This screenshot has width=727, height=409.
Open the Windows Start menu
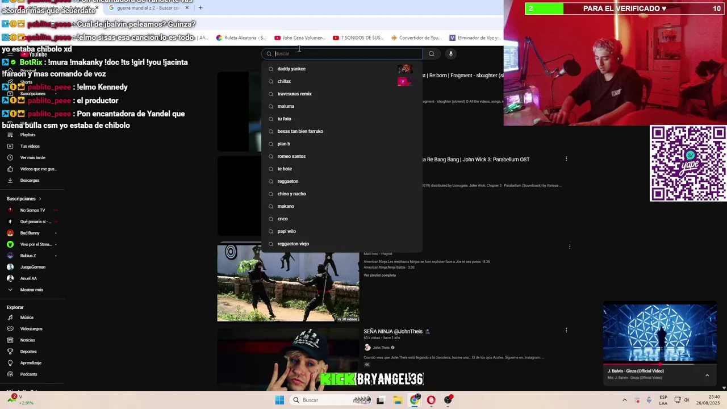(x=279, y=400)
